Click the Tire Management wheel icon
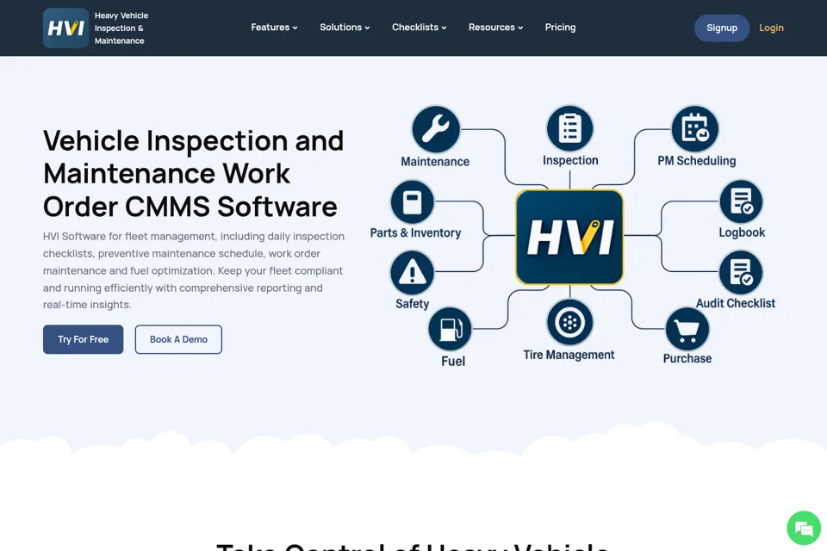This screenshot has height=551, width=827. tap(570, 322)
